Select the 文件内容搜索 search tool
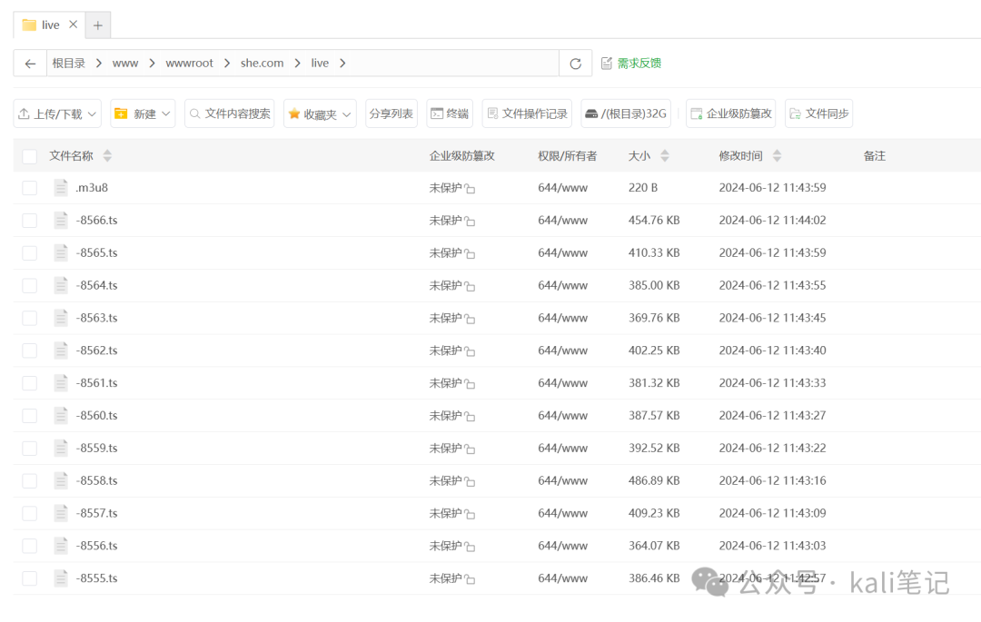Screen dimensions: 981x622 [x=231, y=113]
